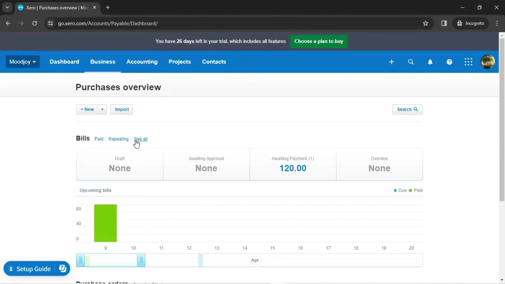Open the user profile avatar
This screenshot has width=505, height=284.
[x=488, y=62]
